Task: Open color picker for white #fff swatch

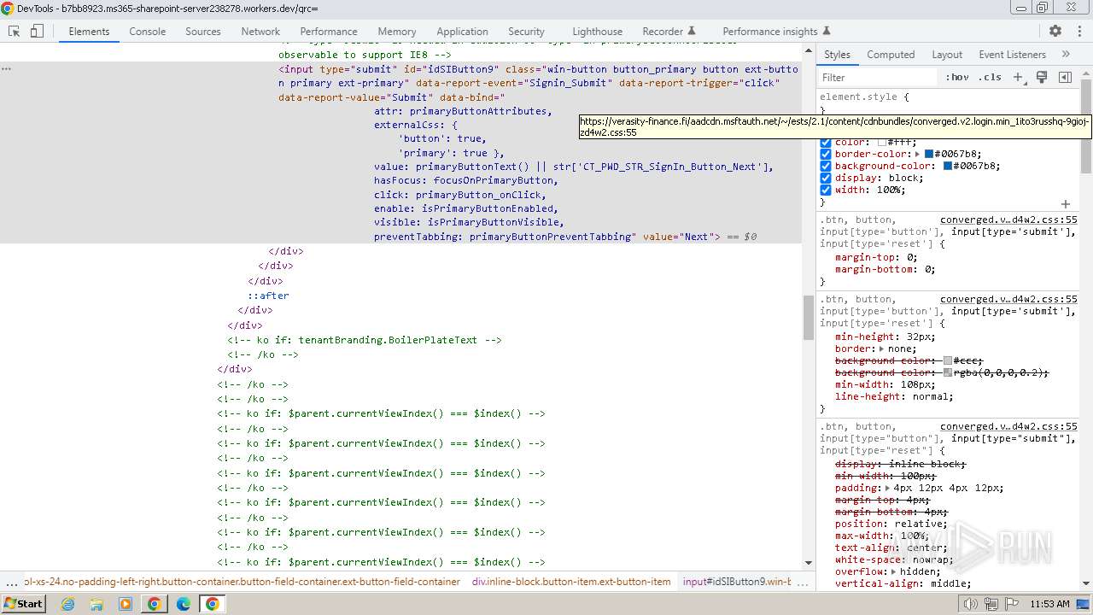Action: (882, 142)
